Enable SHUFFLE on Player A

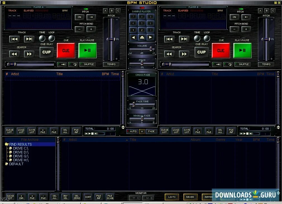[x=87, y=64]
